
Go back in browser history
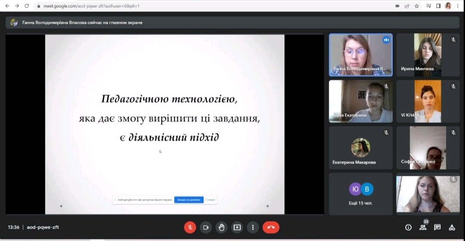coord(7,6)
